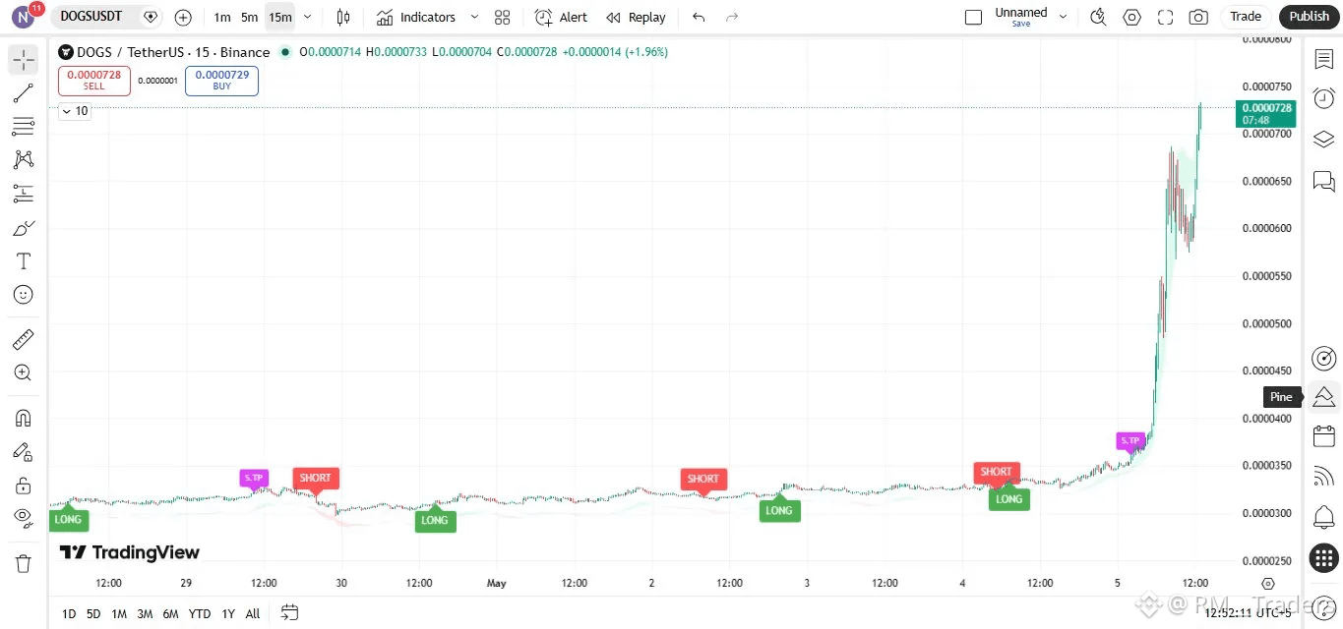Set date range to 5D
Viewport: 1343px width, 629px height.
pyautogui.click(x=93, y=613)
